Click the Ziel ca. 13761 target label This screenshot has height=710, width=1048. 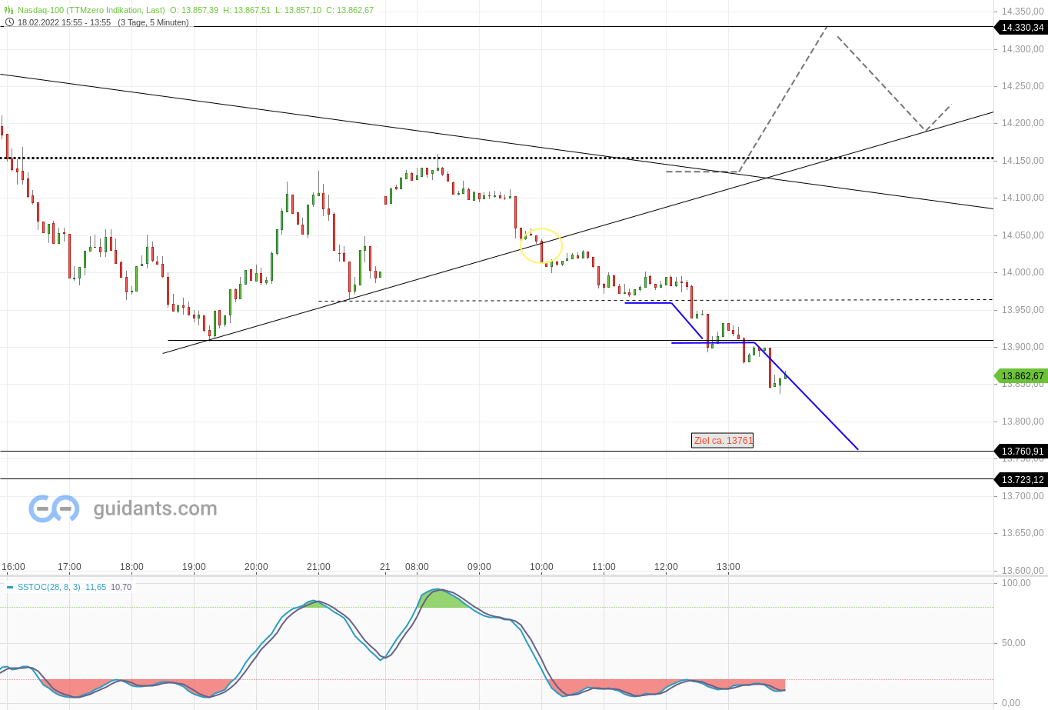(x=722, y=440)
